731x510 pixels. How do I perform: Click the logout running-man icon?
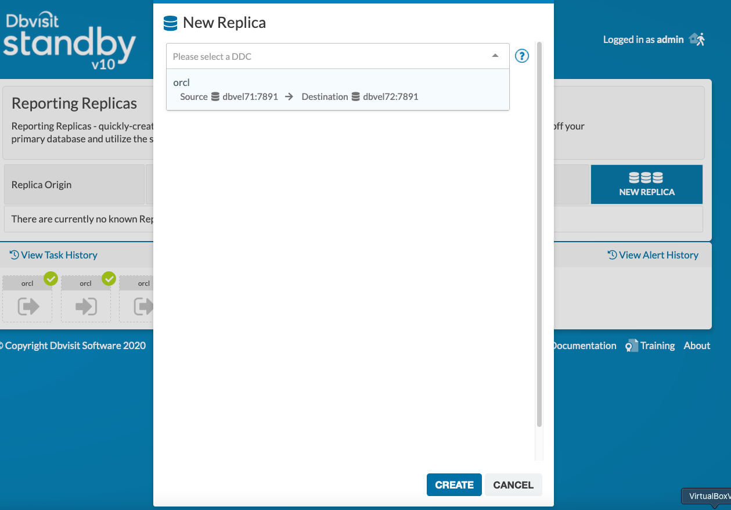697,39
